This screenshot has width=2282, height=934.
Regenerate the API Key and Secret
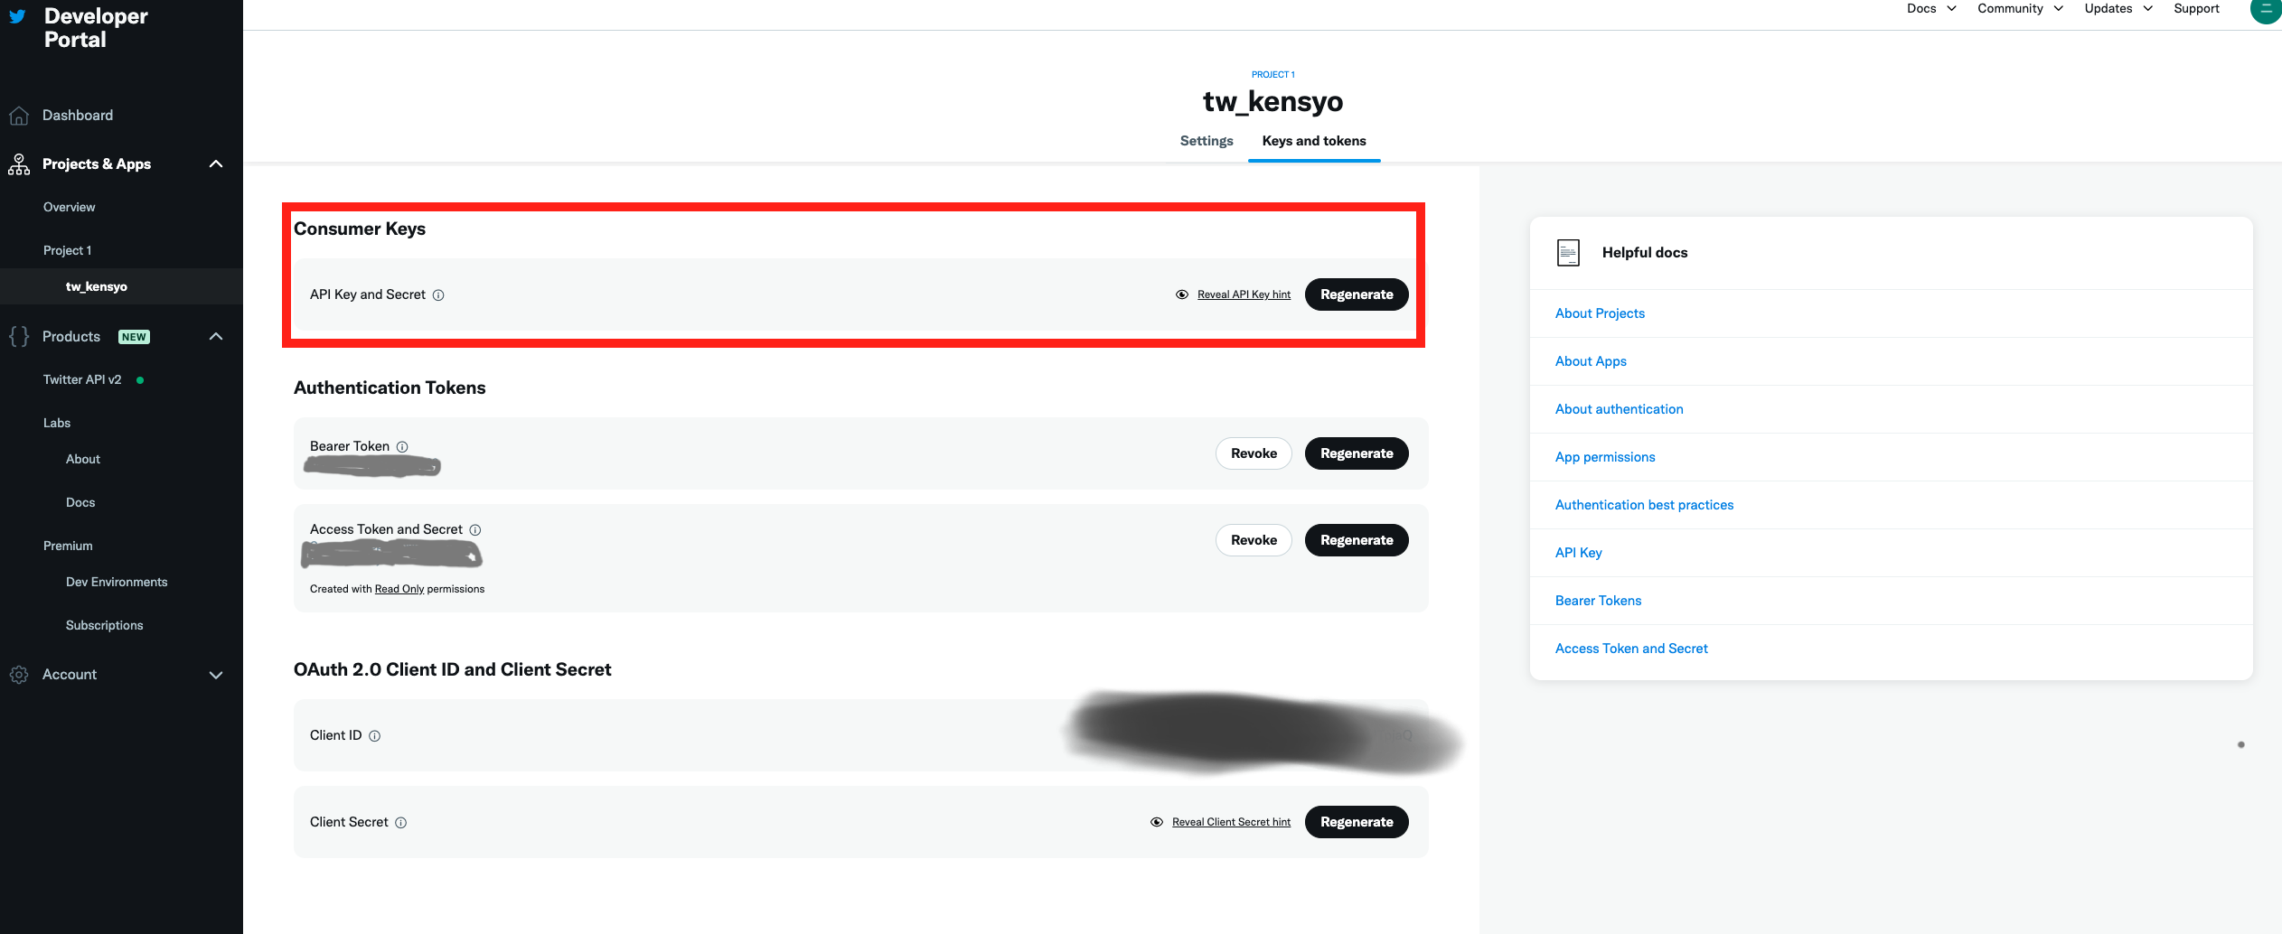click(x=1357, y=294)
